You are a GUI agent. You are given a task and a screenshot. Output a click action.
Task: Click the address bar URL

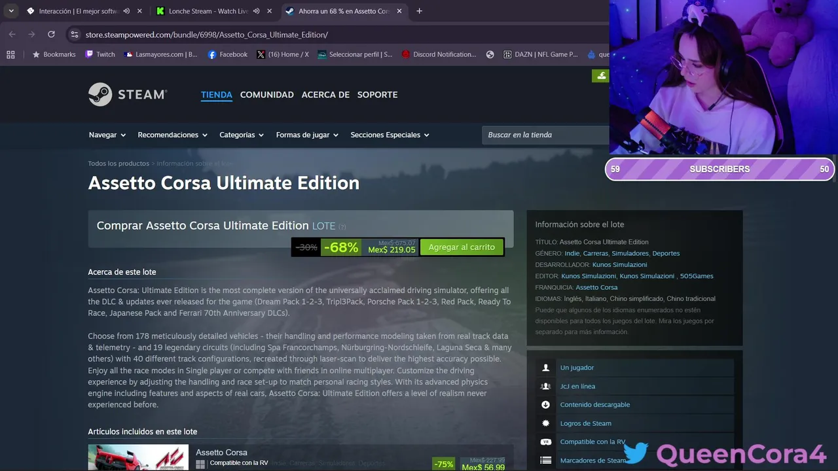(x=207, y=35)
